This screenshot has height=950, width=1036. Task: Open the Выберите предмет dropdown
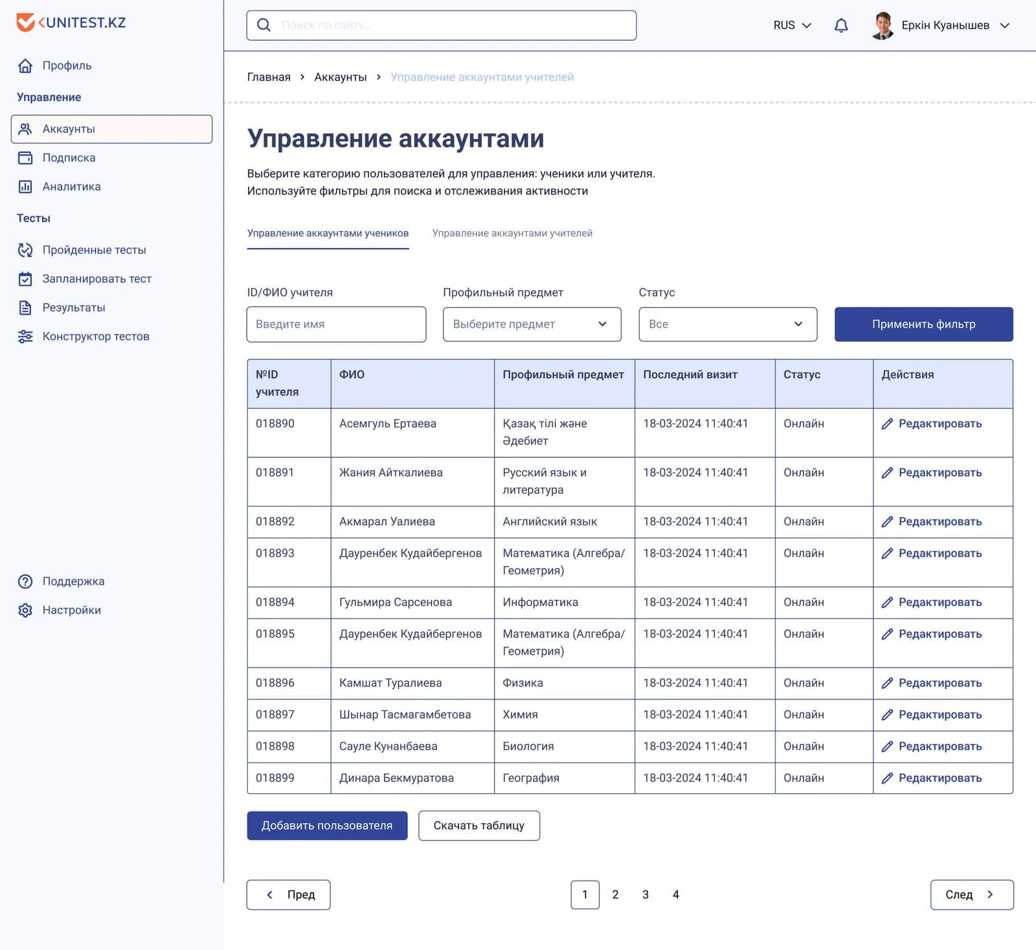point(532,324)
